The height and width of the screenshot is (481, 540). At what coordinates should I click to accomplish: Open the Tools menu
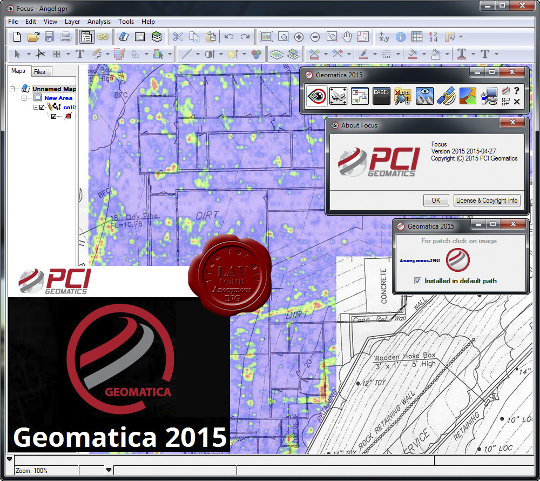pos(126,22)
